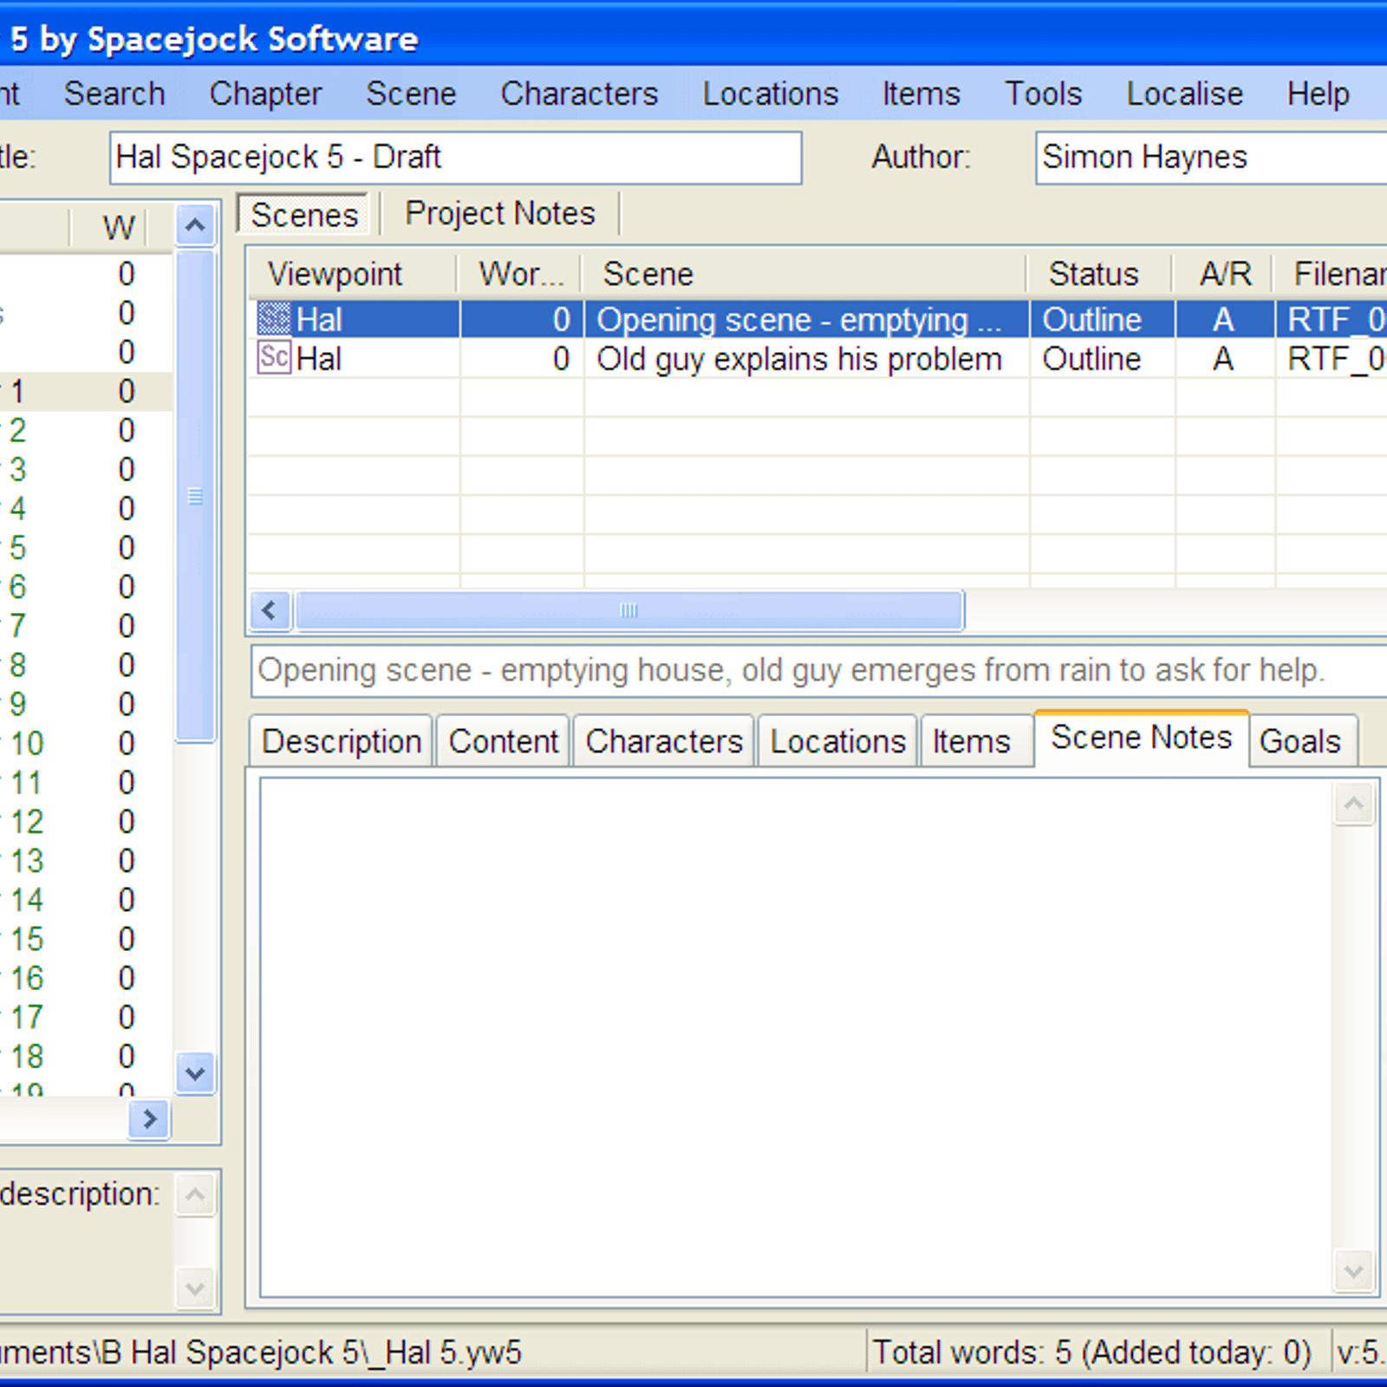1387x1387 pixels.
Task: Open the lower Characters tab
Action: [x=664, y=741]
